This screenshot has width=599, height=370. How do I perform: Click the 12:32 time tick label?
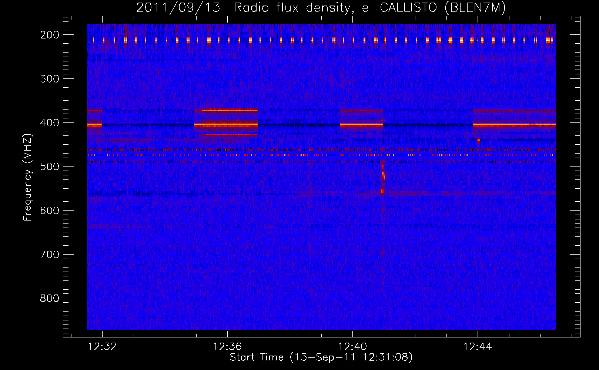pos(102,347)
